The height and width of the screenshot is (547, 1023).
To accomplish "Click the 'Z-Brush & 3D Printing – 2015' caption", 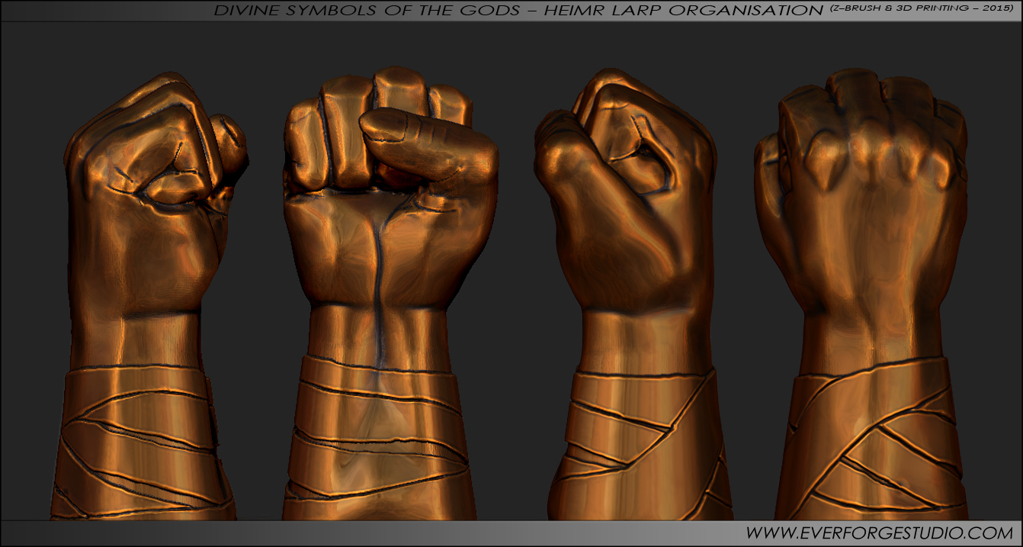I will (921, 9).
